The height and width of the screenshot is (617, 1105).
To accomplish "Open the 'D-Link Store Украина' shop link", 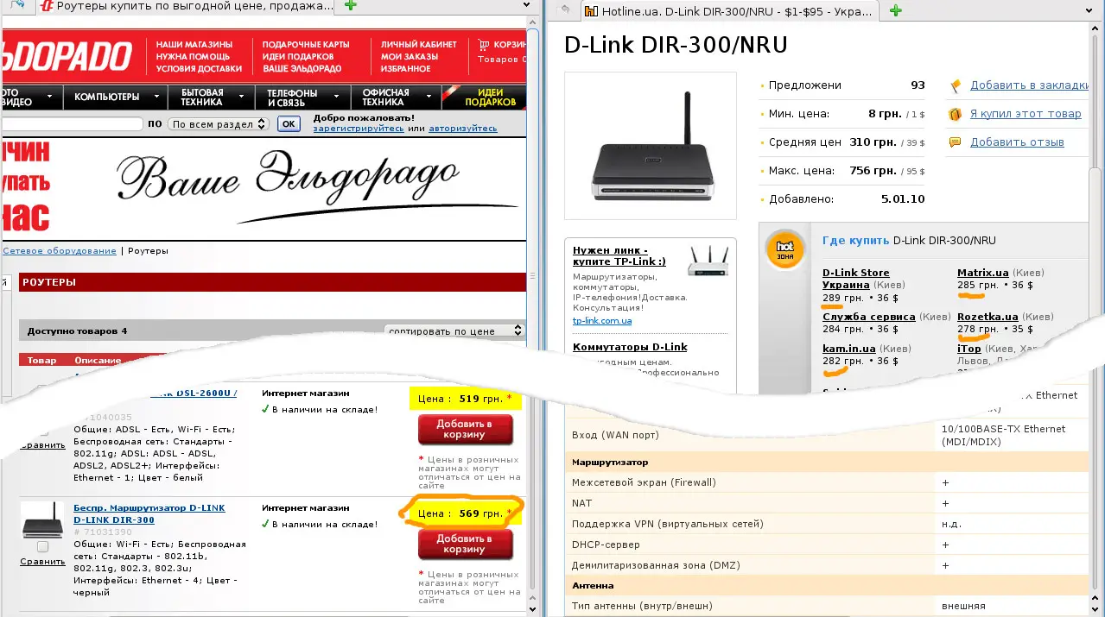I will pyautogui.click(x=855, y=279).
